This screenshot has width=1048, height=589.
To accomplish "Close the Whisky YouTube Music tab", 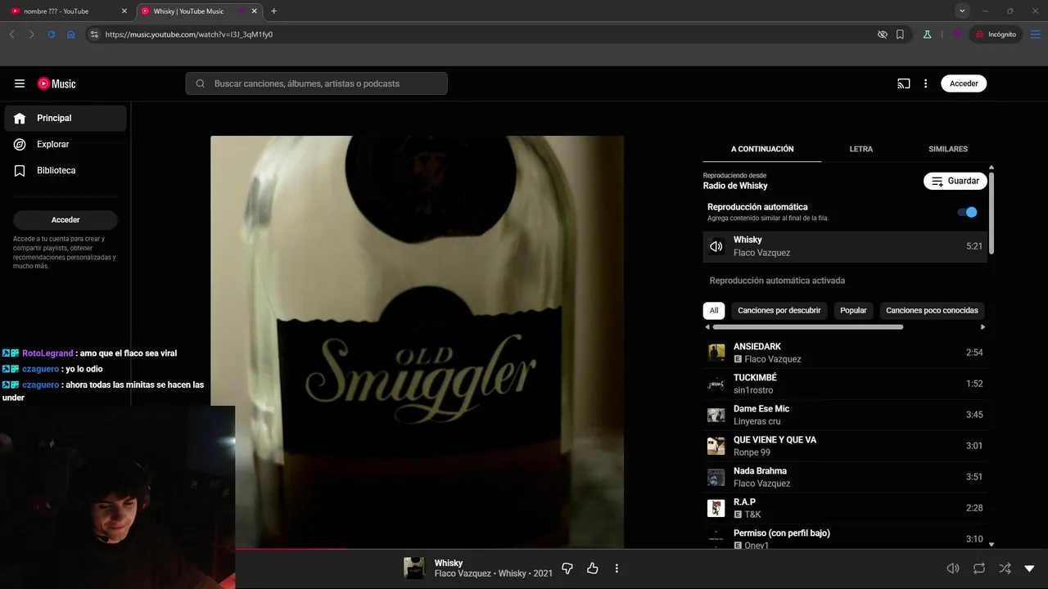I will coord(253,11).
